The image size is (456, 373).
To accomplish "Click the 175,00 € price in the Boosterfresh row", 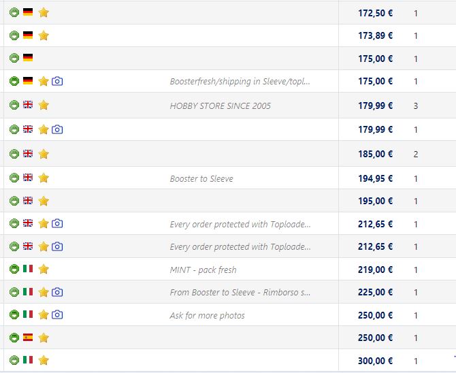I will pos(375,81).
